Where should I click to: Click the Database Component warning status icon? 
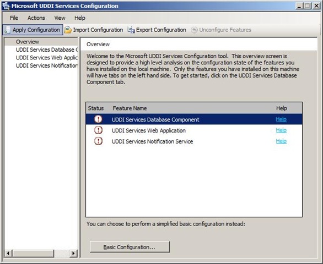click(98, 119)
